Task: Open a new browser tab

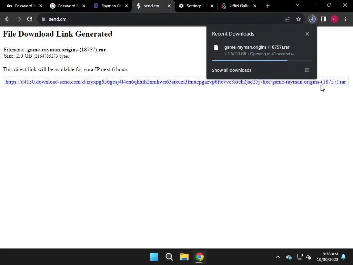Action: click(x=268, y=6)
